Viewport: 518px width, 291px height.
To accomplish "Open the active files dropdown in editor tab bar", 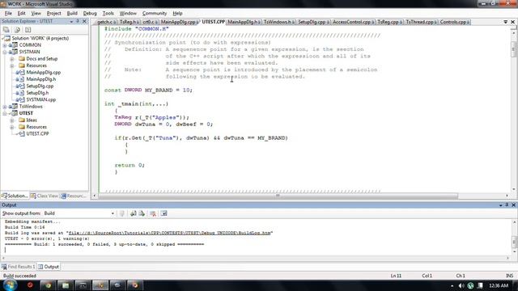I will (505, 22).
